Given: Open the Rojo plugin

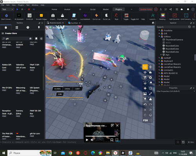Looking at the screenshot, I should coord(116,17).
